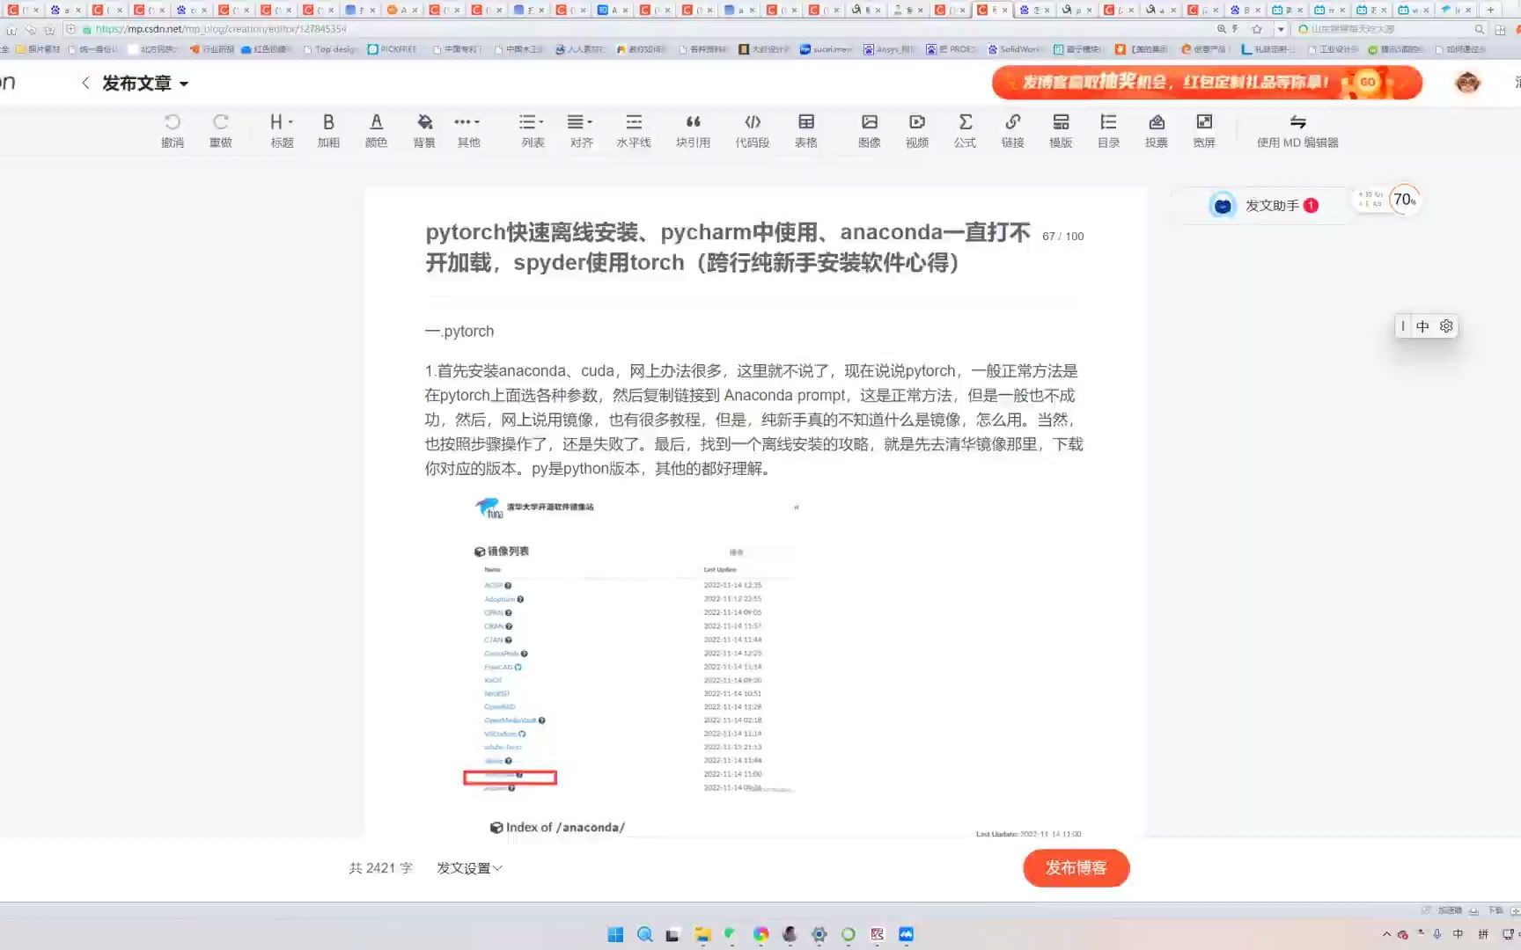This screenshot has height=950, width=1521.
Task: Insert a 公式 formula
Action: coord(966,130)
